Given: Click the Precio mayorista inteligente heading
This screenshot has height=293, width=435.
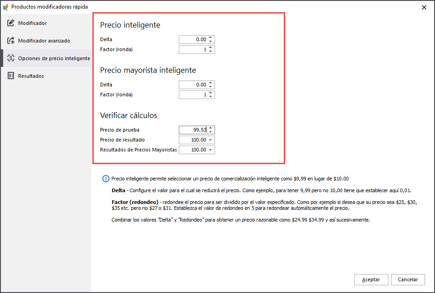Looking at the screenshot, I should [x=148, y=70].
